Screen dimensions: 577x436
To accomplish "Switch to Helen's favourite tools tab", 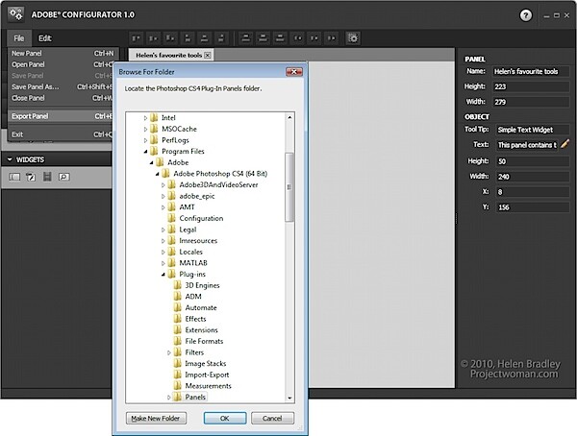I will pos(168,55).
